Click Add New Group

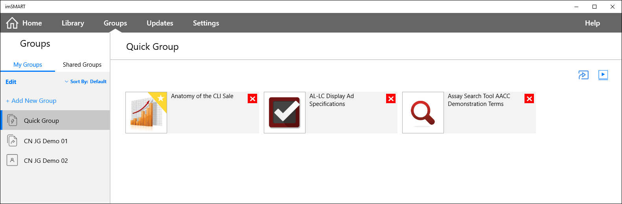31,101
